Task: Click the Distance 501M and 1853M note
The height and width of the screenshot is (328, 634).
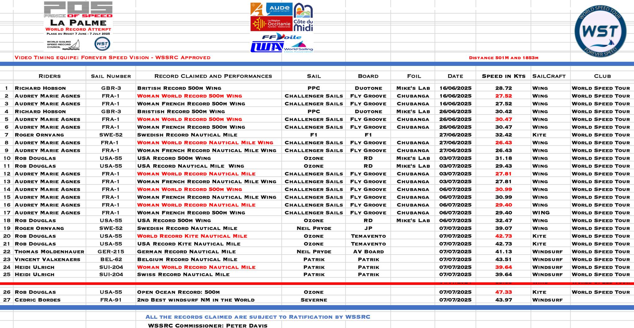Action: 503,58
